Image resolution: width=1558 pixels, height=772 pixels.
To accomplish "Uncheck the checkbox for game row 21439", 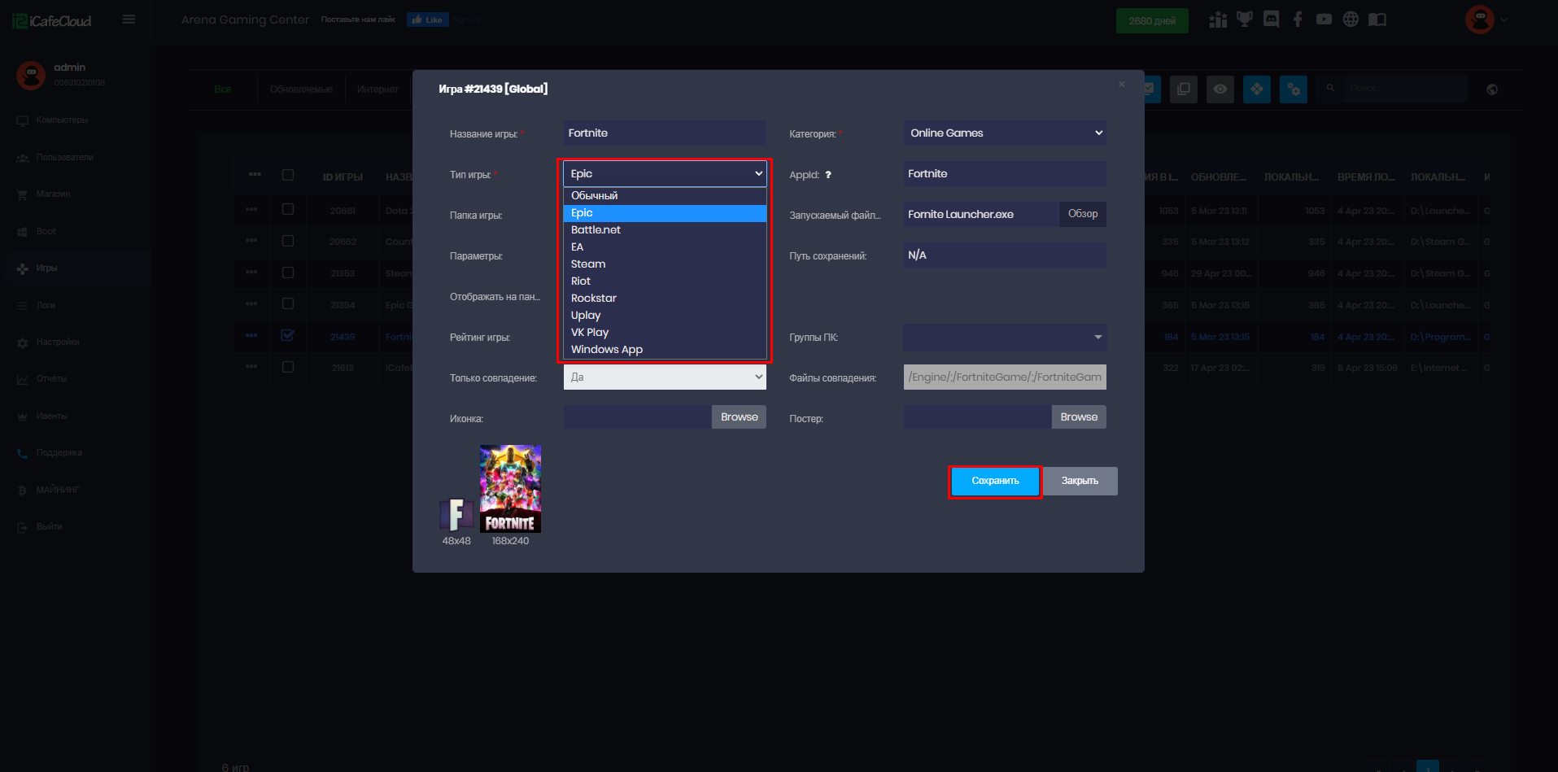I will click(287, 335).
